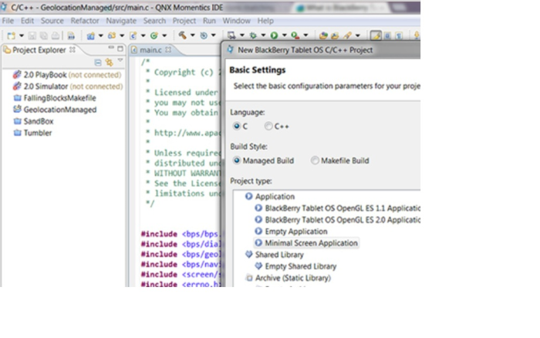Click the New C Source File icon
This screenshot has height=338, width=540.
(133, 35)
